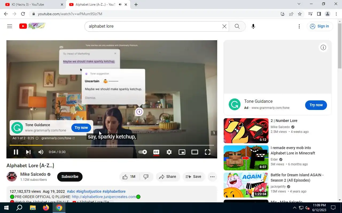The width and height of the screenshot is (342, 213).
Task: Reload the page
Action: coord(23,14)
